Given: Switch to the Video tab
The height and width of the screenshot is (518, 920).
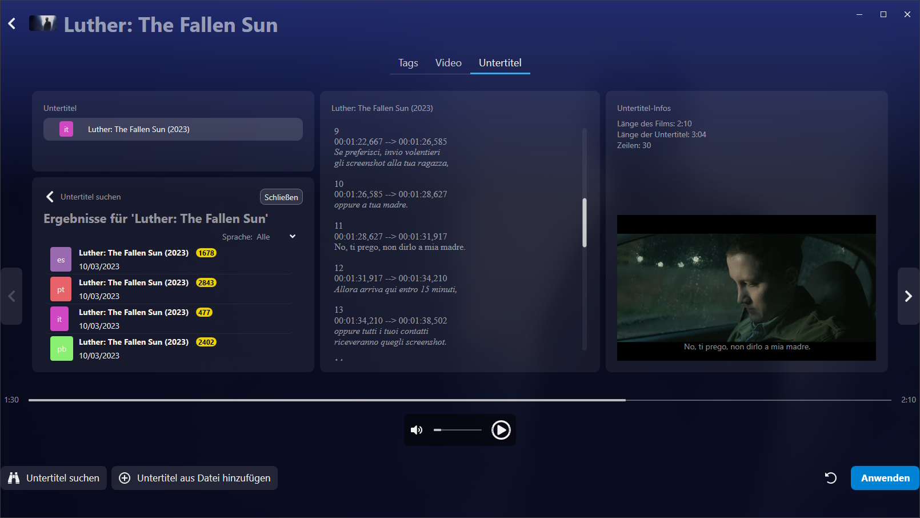Looking at the screenshot, I should click(x=448, y=63).
